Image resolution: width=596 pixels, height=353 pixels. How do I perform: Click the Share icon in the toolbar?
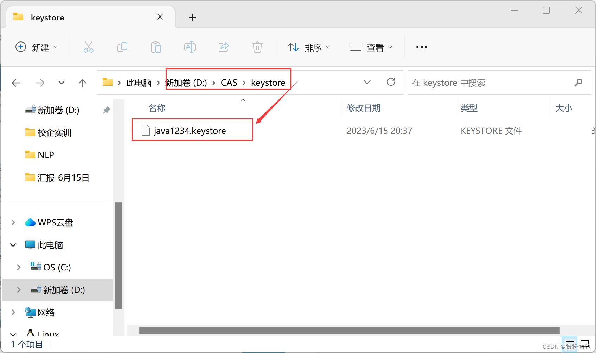223,47
